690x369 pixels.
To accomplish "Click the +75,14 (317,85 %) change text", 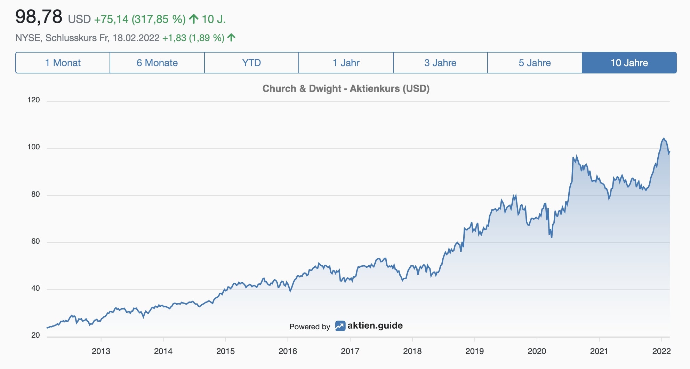I will 140,19.
